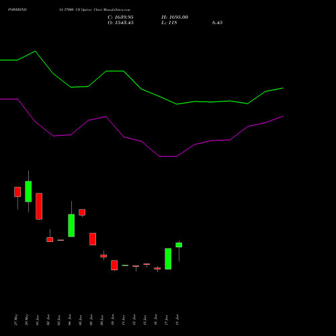336x336 pixels.
Task: Click the purple lower band line
Action: point(141,141)
